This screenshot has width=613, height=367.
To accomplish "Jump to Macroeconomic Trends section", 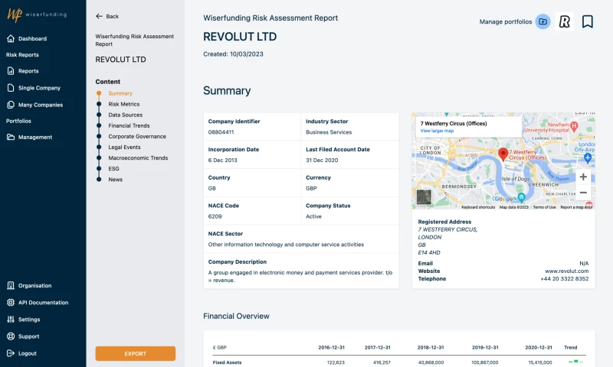I will [x=138, y=158].
